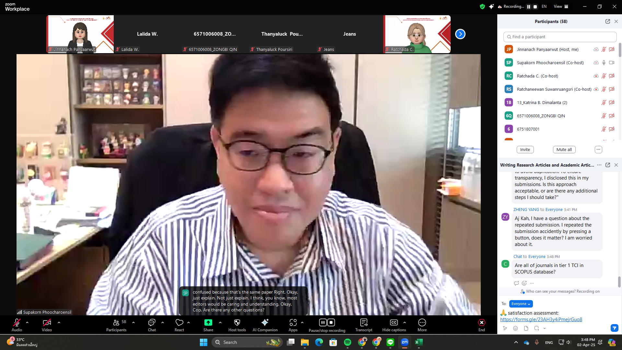Expand caption options arrow beside Hide captions
Screen dimensions: 622x350
tap(404, 322)
